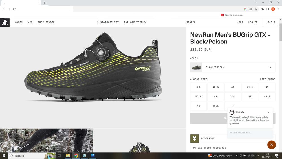Open the Chrome tab search chevron
Screen dimensions: 282x159
tap(255, 3)
